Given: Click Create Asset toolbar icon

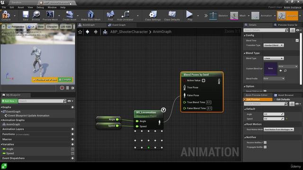Looking at the screenshot, I should 70,15.
